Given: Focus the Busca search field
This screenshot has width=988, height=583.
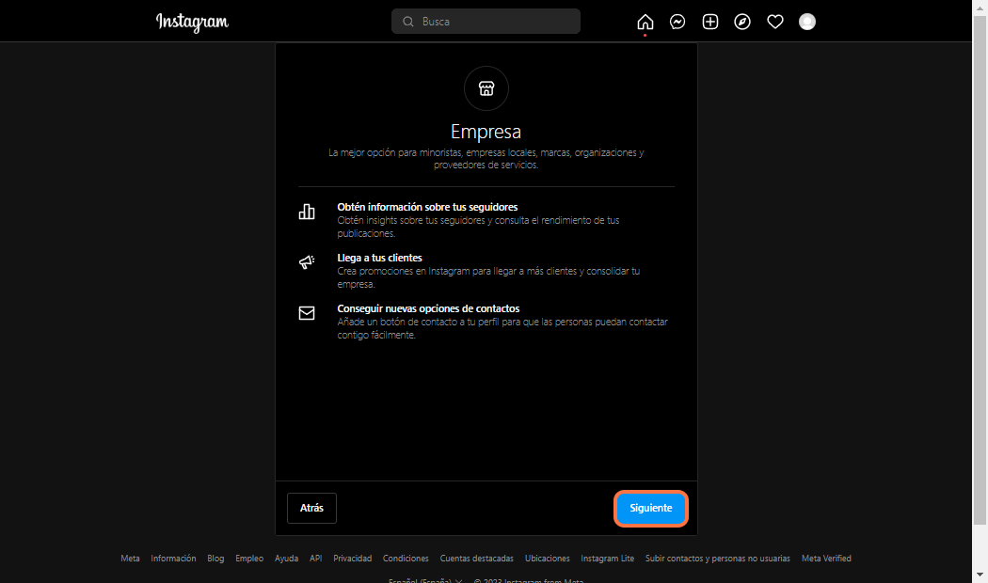Looking at the screenshot, I should pos(486,22).
